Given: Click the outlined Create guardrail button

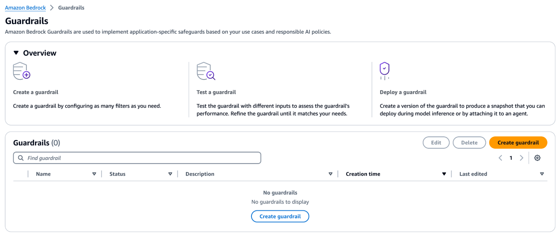Looking at the screenshot, I should [280, 216].
